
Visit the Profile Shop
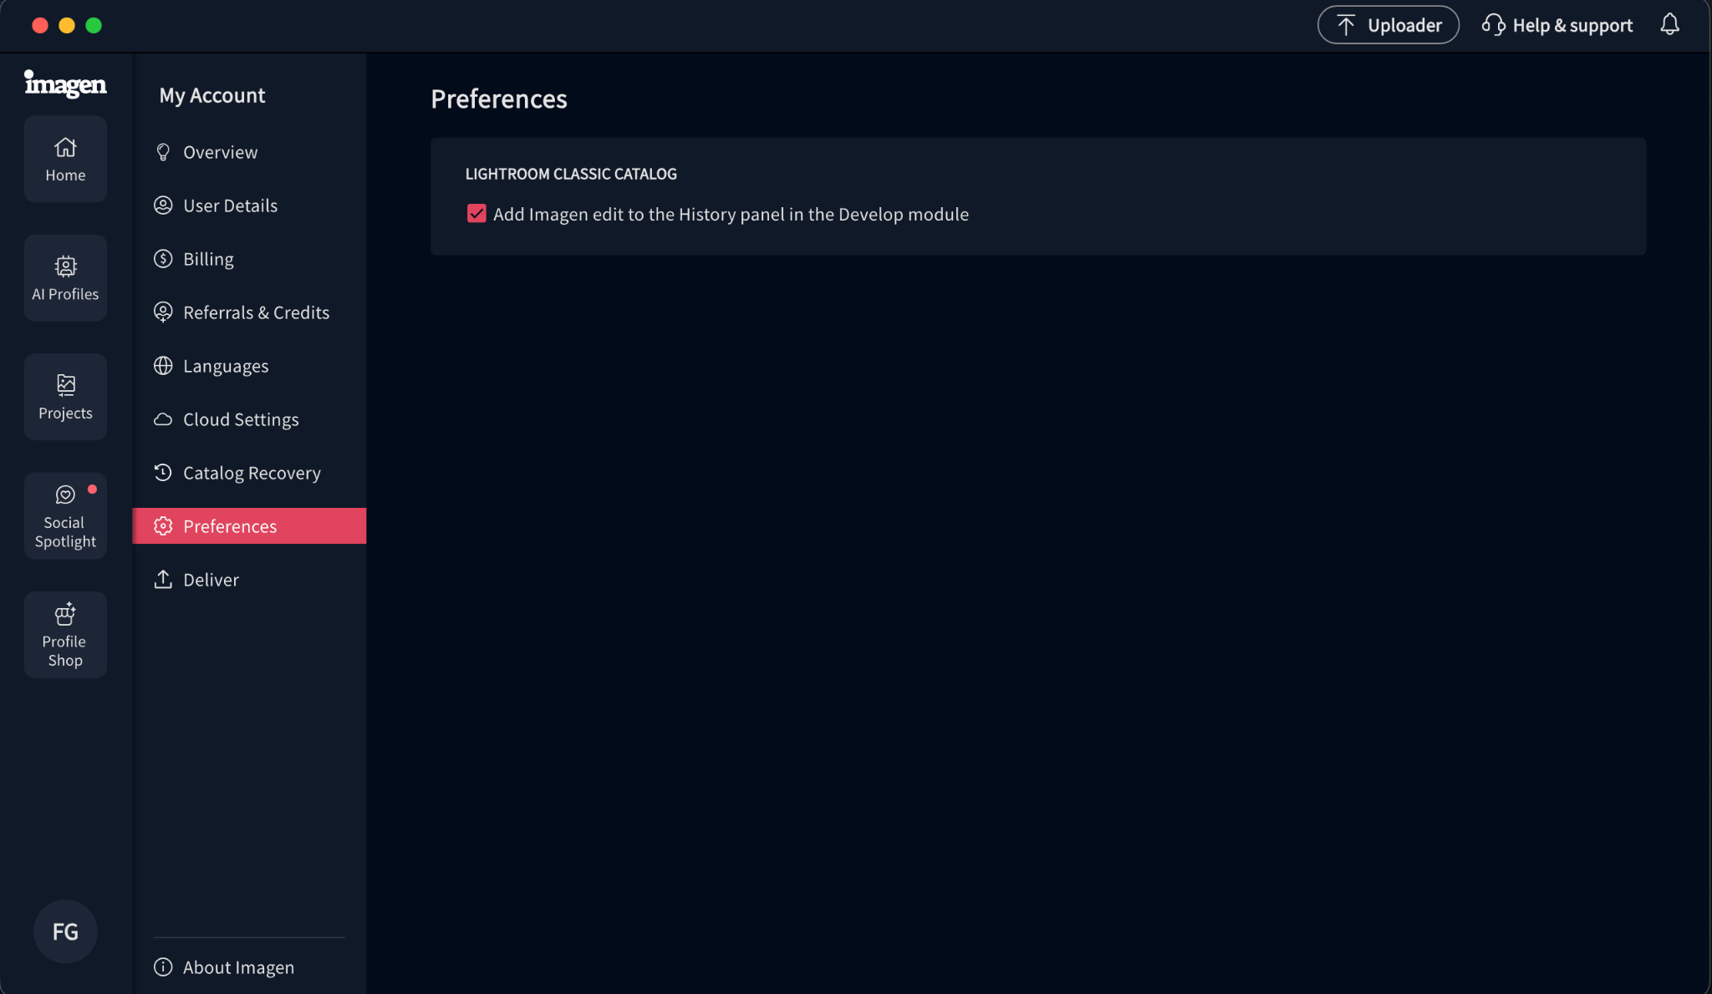tap(65, 635)
